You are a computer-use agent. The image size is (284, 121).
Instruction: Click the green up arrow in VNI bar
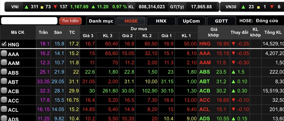tap(27, 7)
